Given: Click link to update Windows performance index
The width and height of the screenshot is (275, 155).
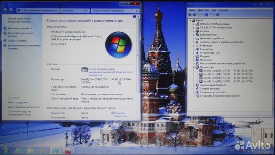Looking at the screenshot, I should (110, 72).
